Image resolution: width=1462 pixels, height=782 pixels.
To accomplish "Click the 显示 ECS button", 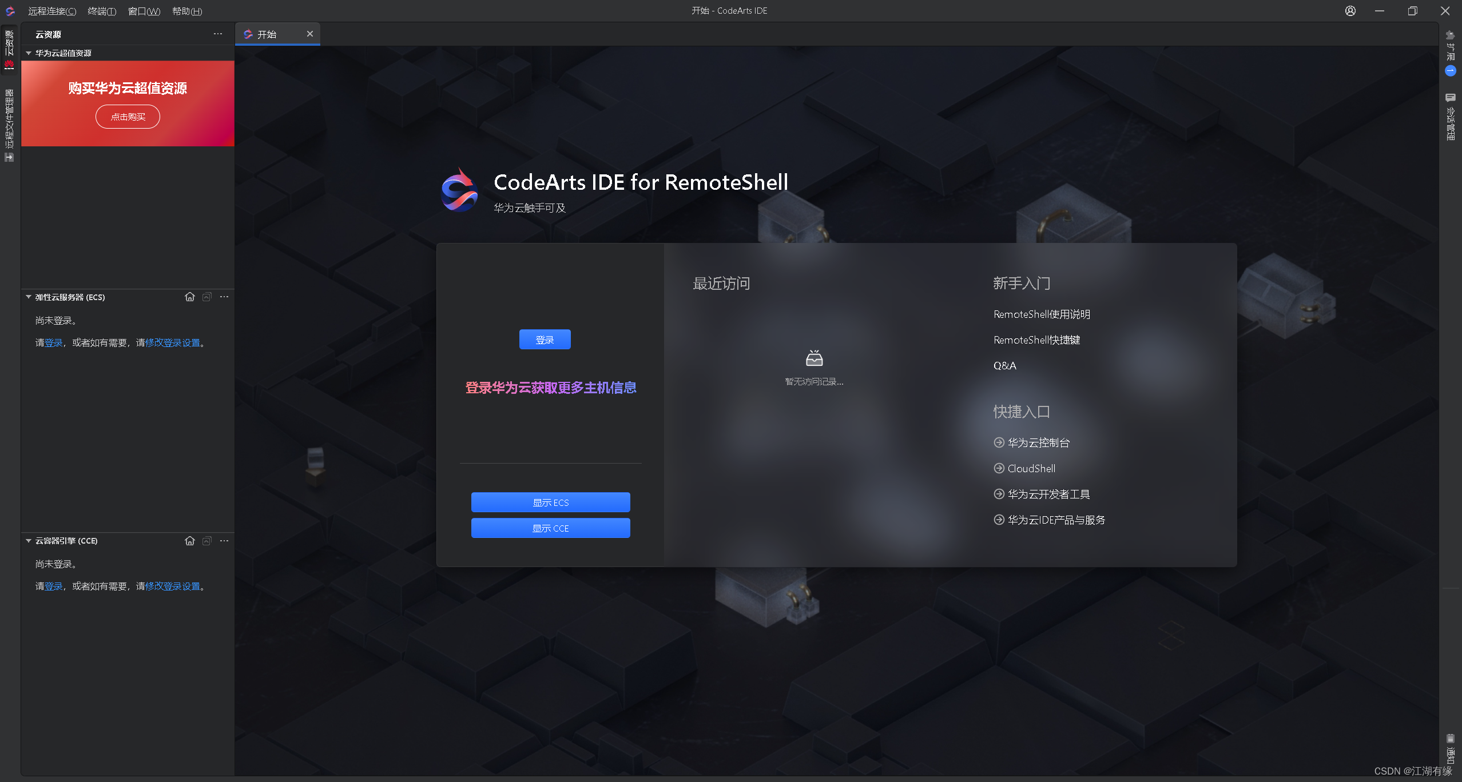I will (x=550, y=502).
